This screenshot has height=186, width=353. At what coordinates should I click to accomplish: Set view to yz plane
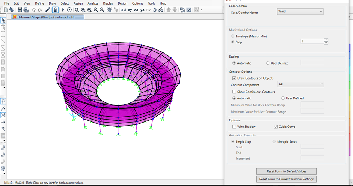[142, 10]
